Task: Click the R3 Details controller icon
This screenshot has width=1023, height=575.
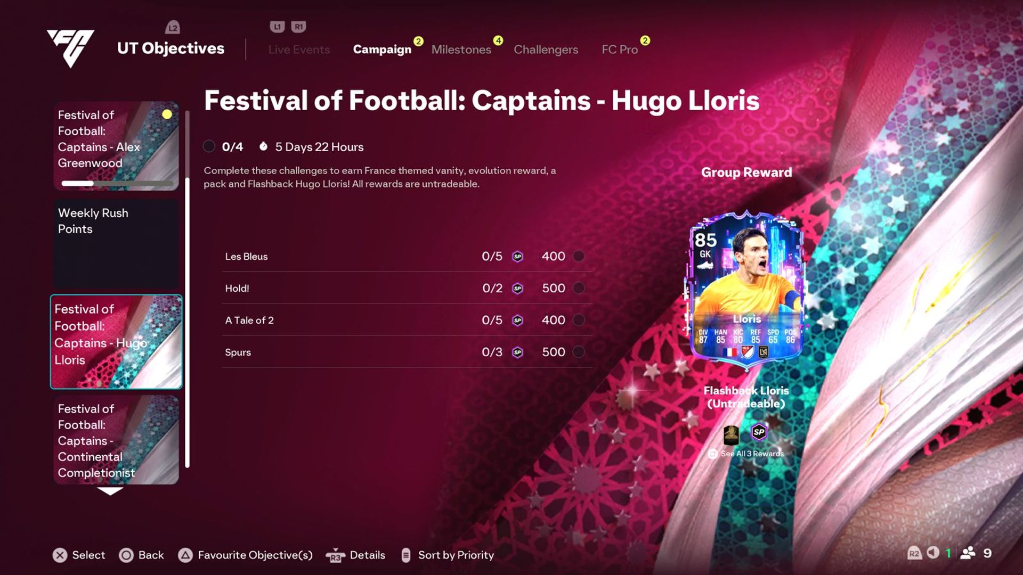Action: click(335, 555)
